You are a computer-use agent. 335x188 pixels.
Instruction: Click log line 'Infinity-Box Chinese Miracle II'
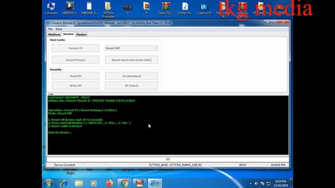point(92,101)
